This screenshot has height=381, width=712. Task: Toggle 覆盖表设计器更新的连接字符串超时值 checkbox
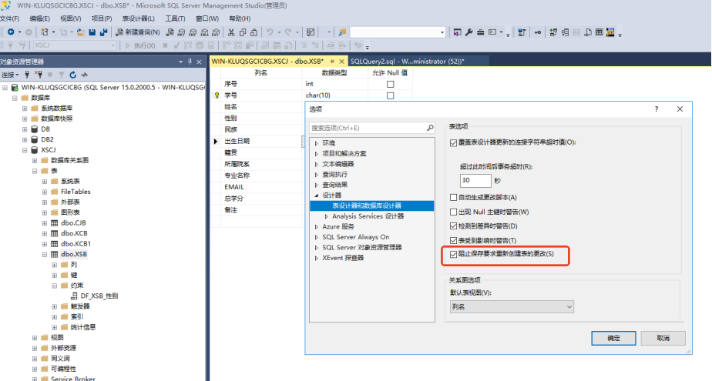click(453, 142)
